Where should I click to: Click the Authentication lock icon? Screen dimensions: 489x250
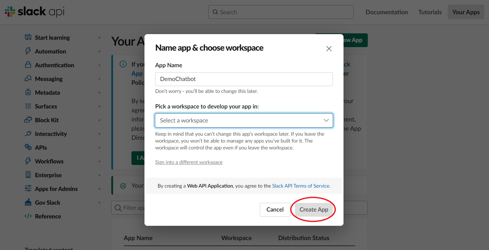click(28, 65)
